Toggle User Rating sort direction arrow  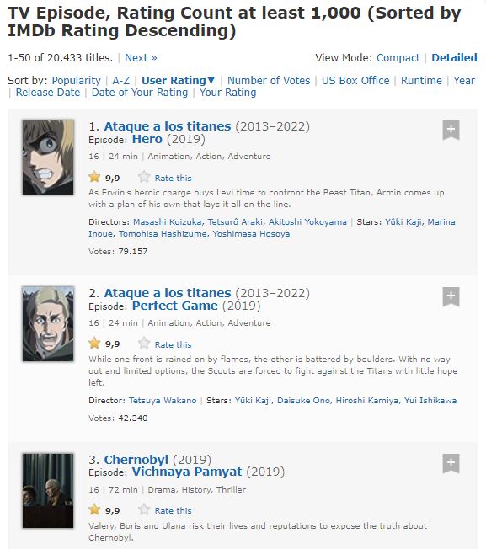coord(211,81)
